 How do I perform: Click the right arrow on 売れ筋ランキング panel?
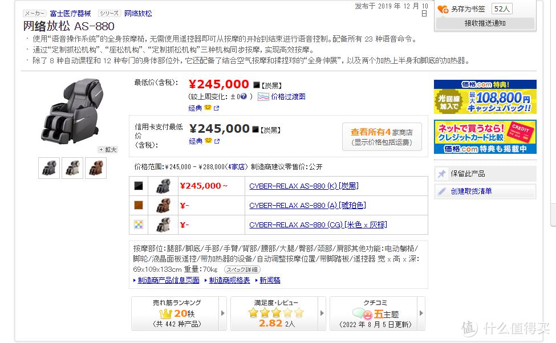pyautogui.click(x=223, y=313)
